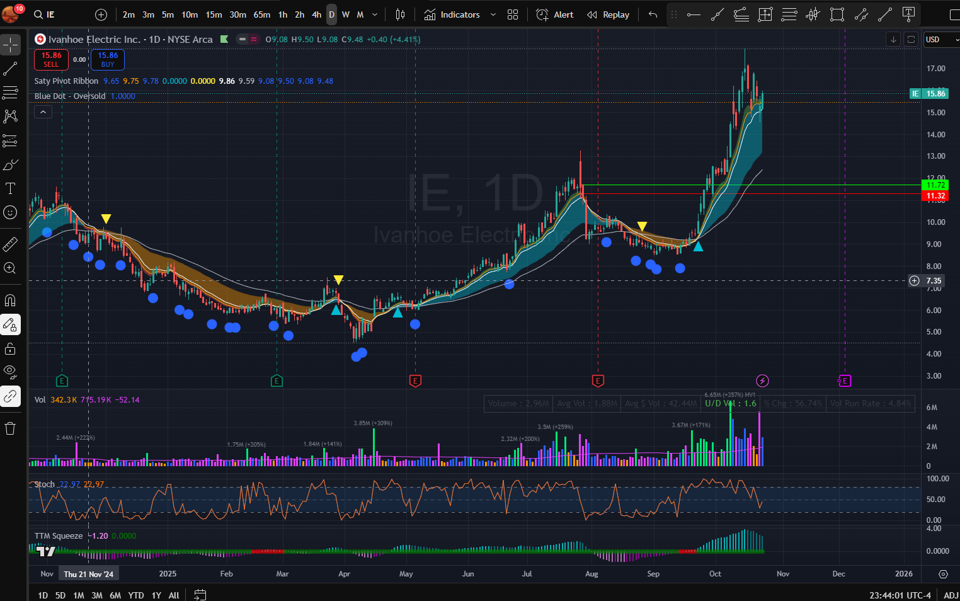This screenshot has height=601, width=960.
Task: Remove objects with the trash icon
Action: point(10,428)
